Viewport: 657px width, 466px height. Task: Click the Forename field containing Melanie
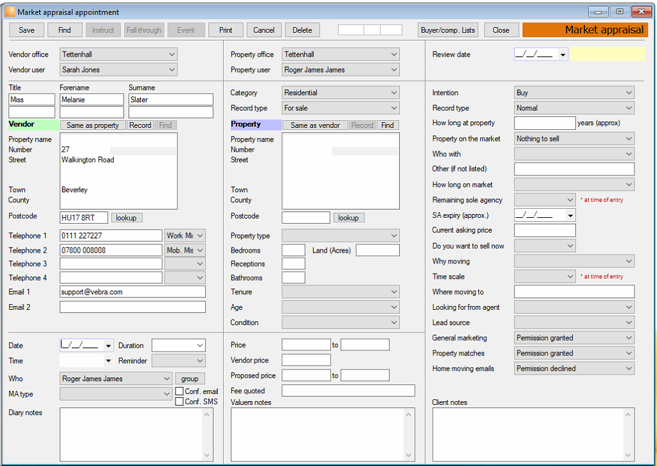tap(92, 100)
